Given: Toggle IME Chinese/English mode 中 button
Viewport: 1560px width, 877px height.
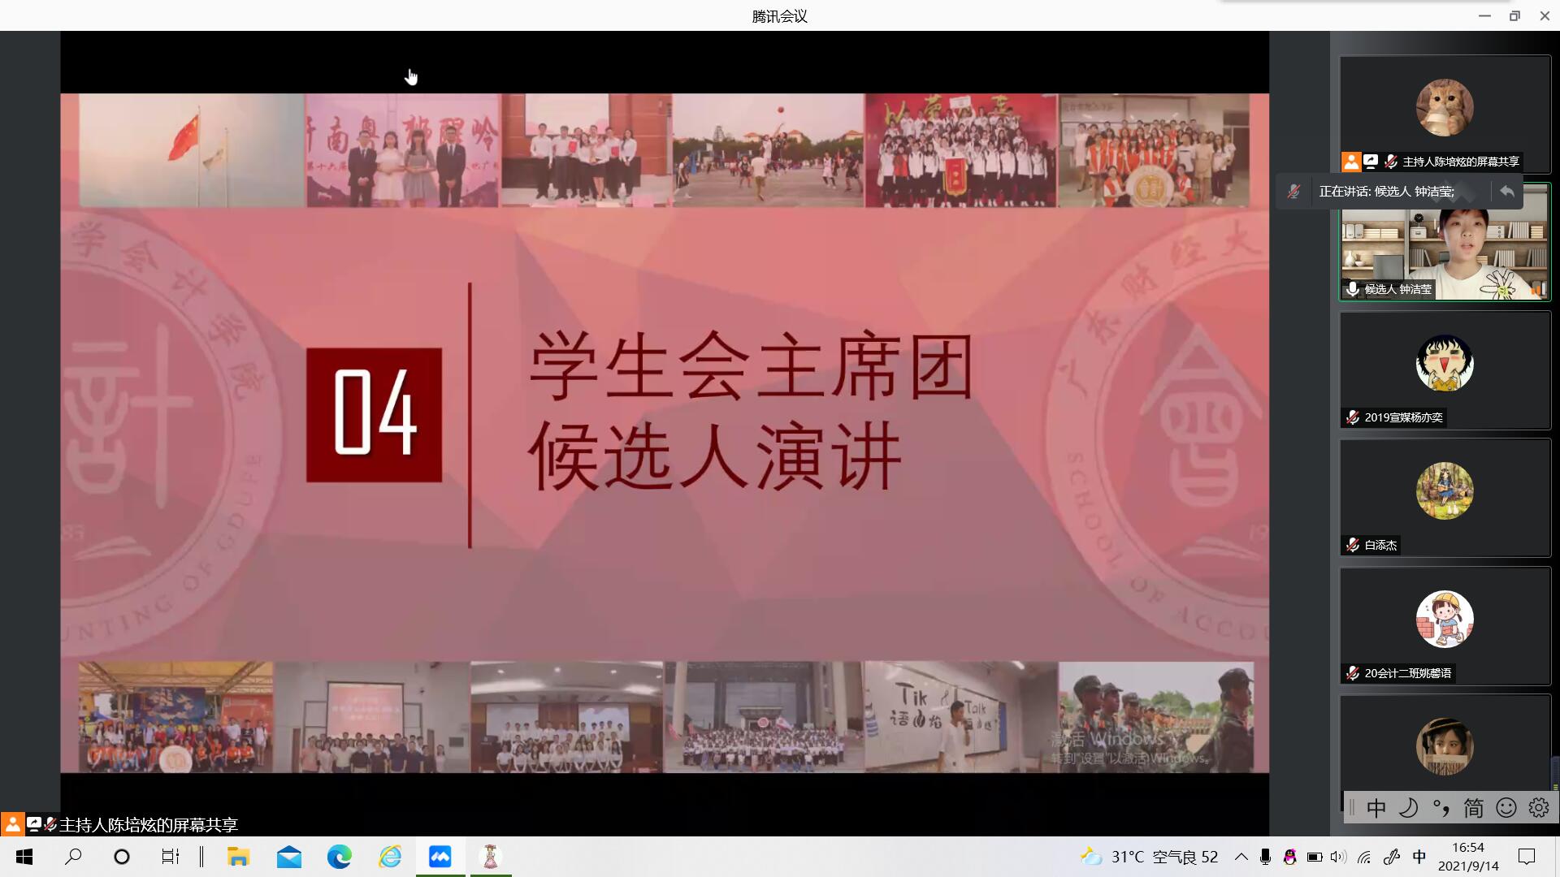Looking at the screenshot, I should pos(1376,807).
